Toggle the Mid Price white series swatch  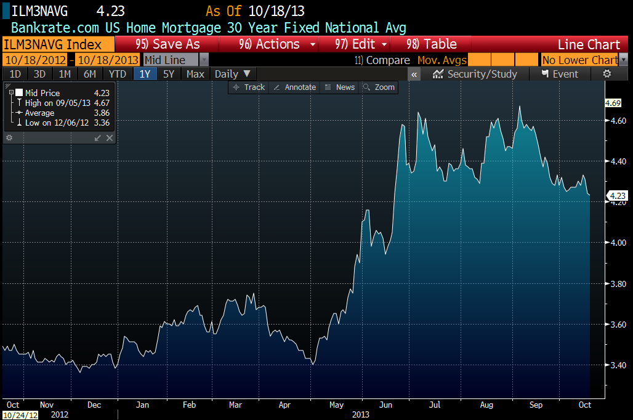(x=19, y=93)
